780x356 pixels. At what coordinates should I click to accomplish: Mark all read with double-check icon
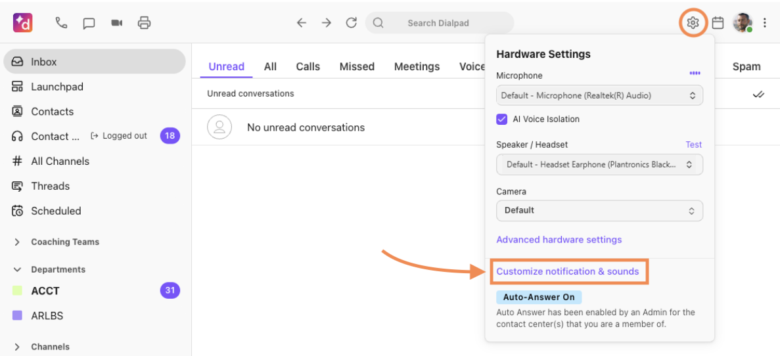[x=758, y=94]
